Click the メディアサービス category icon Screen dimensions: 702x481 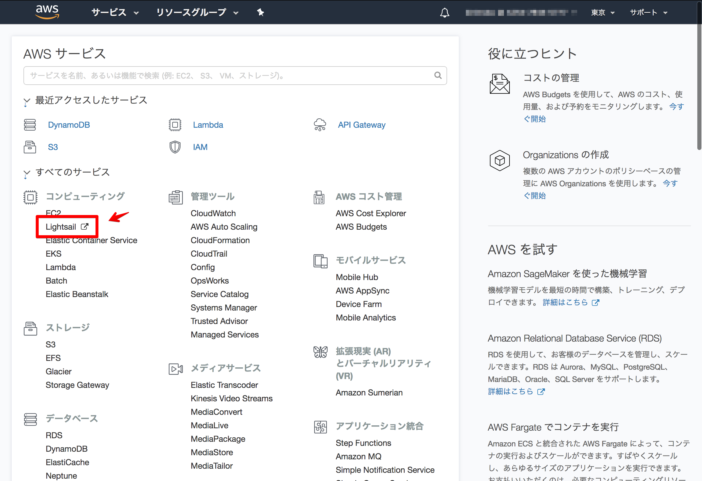click(x=175, y=369)
